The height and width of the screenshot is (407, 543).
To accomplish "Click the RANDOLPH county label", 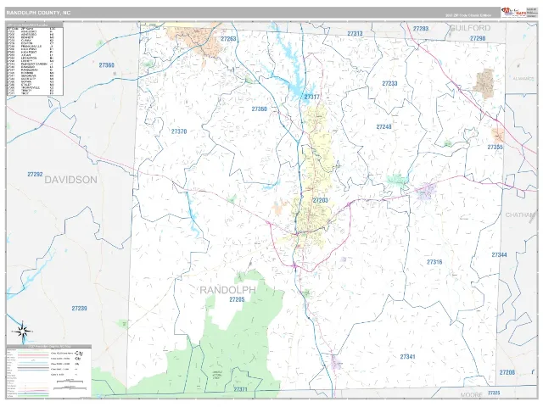I will pos(228,290).
